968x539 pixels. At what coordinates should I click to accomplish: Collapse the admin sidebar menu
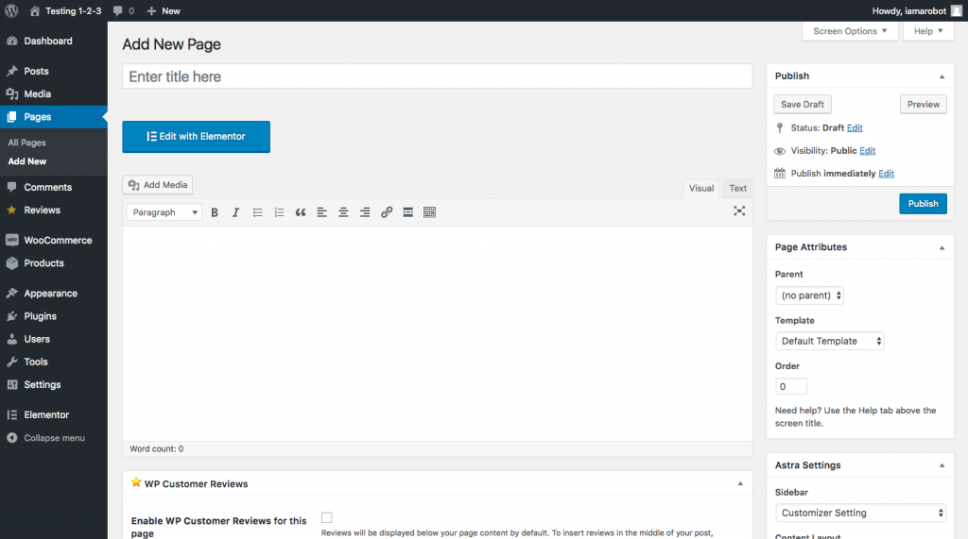coord(54,437)
